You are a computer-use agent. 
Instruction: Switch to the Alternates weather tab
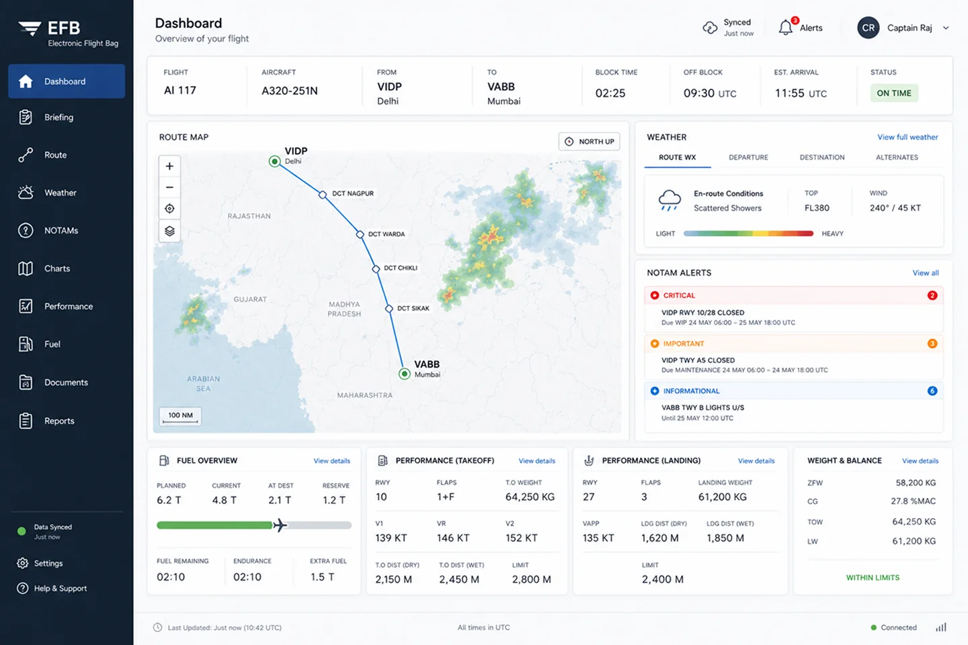pos(897,157)
